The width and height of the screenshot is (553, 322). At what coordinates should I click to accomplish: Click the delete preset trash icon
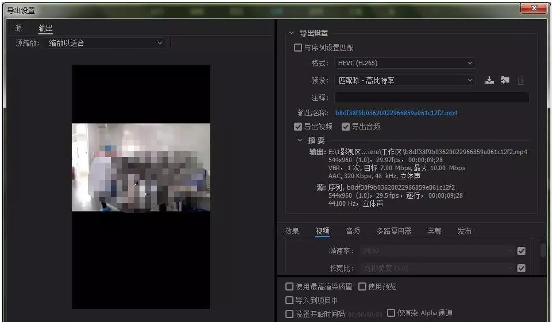click(521, 80)
